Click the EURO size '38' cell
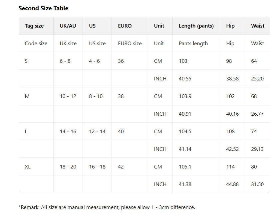This screenshot has width=270, height=215. (x=121, y=96)
